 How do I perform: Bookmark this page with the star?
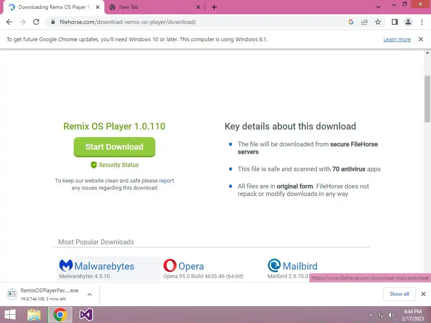click(x=378, y=22)
